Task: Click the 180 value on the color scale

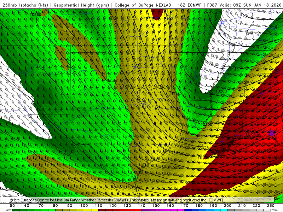Action: [199, 206]
